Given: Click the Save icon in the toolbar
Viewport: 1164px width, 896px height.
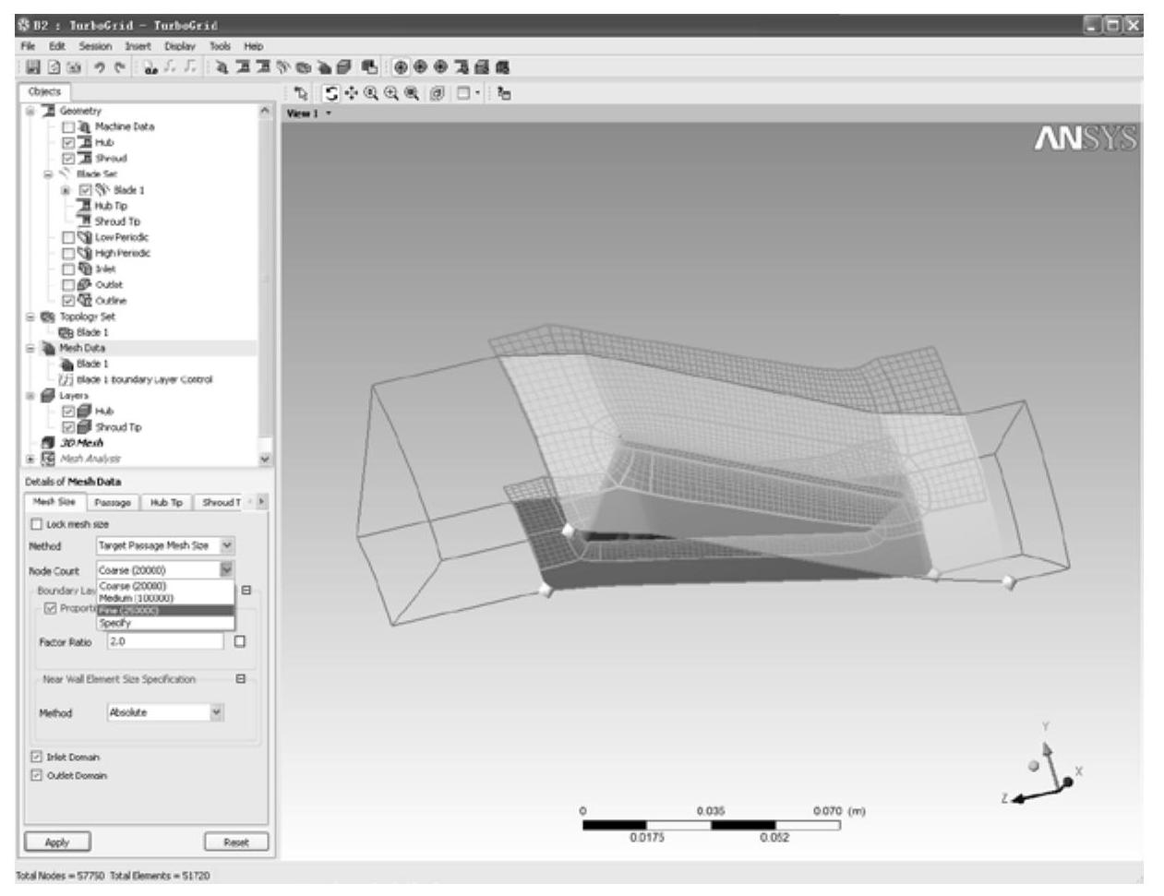Looking at the screenshot, I should point(33,67).
